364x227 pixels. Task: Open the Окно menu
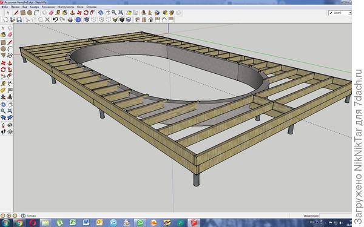80,7
